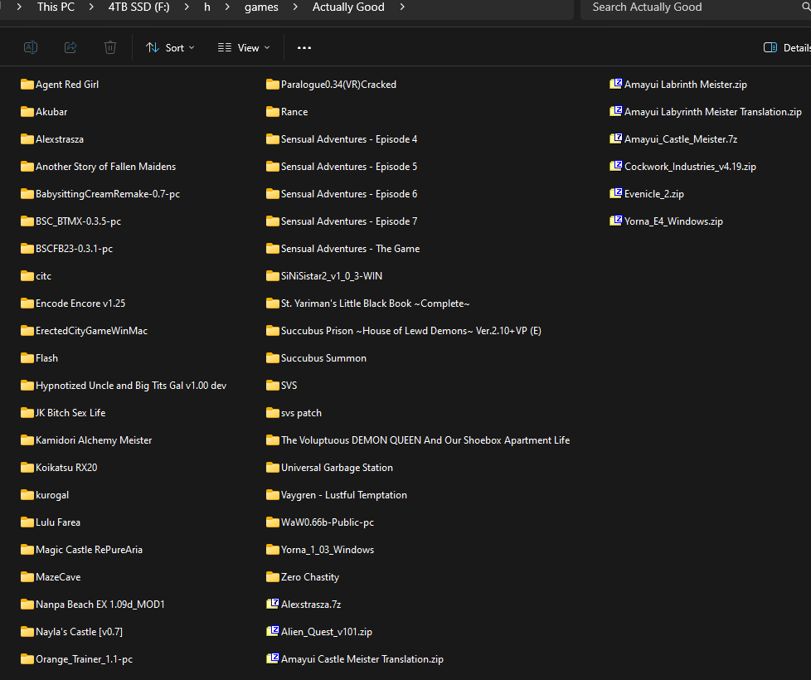Click the BSC_BTMX-0.3.5-pc folder name
This screenshot has height=680, width=811.
pyautogui.click(x=79, y=221)
